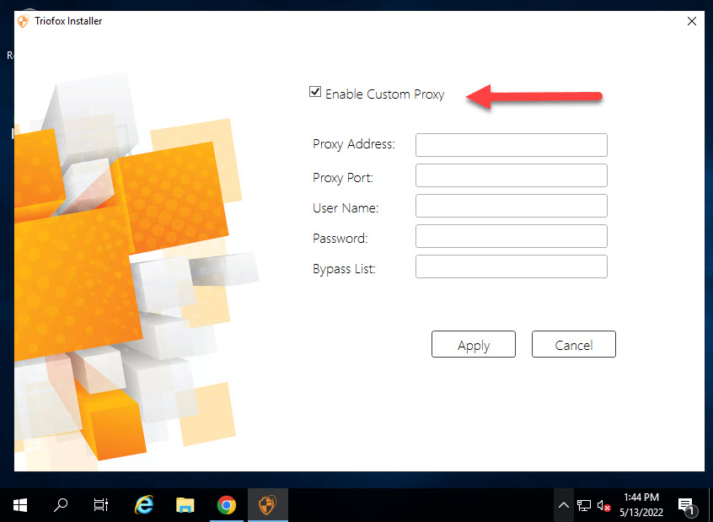Apply the proxy settings
The height and width of the screenshot is (522, 713).
[x=474, y=345]
